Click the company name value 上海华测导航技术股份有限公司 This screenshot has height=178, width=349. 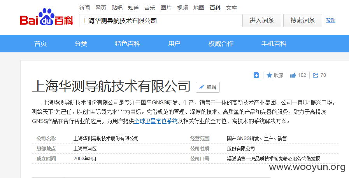point(106,138)
